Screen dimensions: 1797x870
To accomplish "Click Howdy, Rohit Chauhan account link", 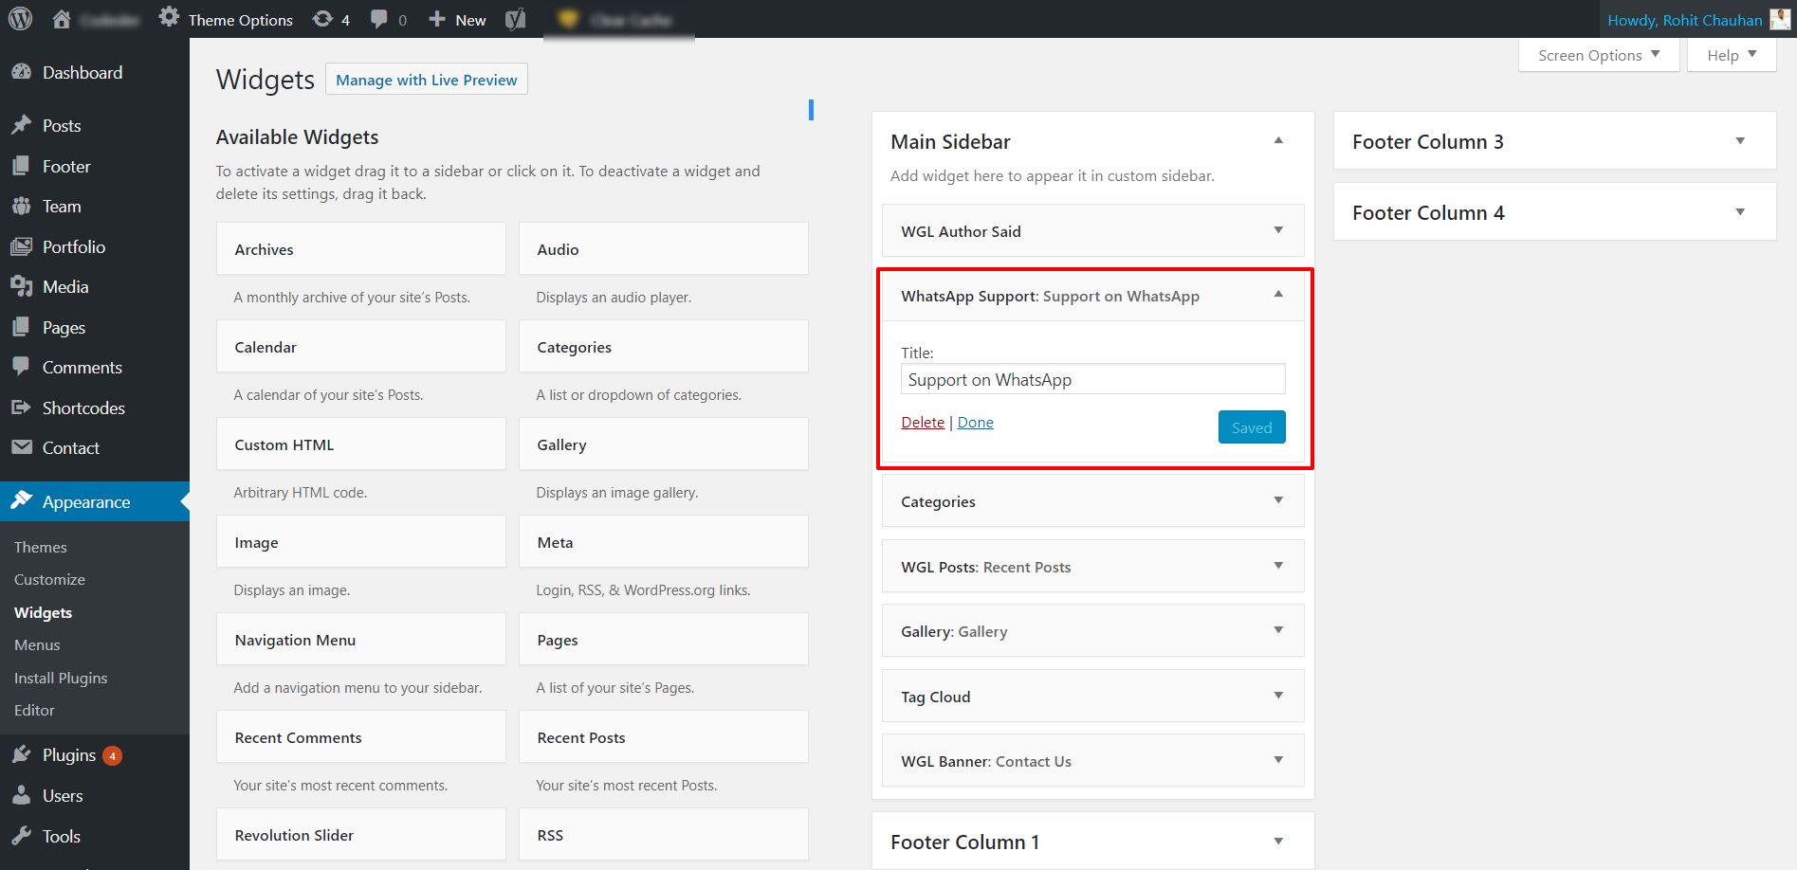I will tap(1684, 20).
